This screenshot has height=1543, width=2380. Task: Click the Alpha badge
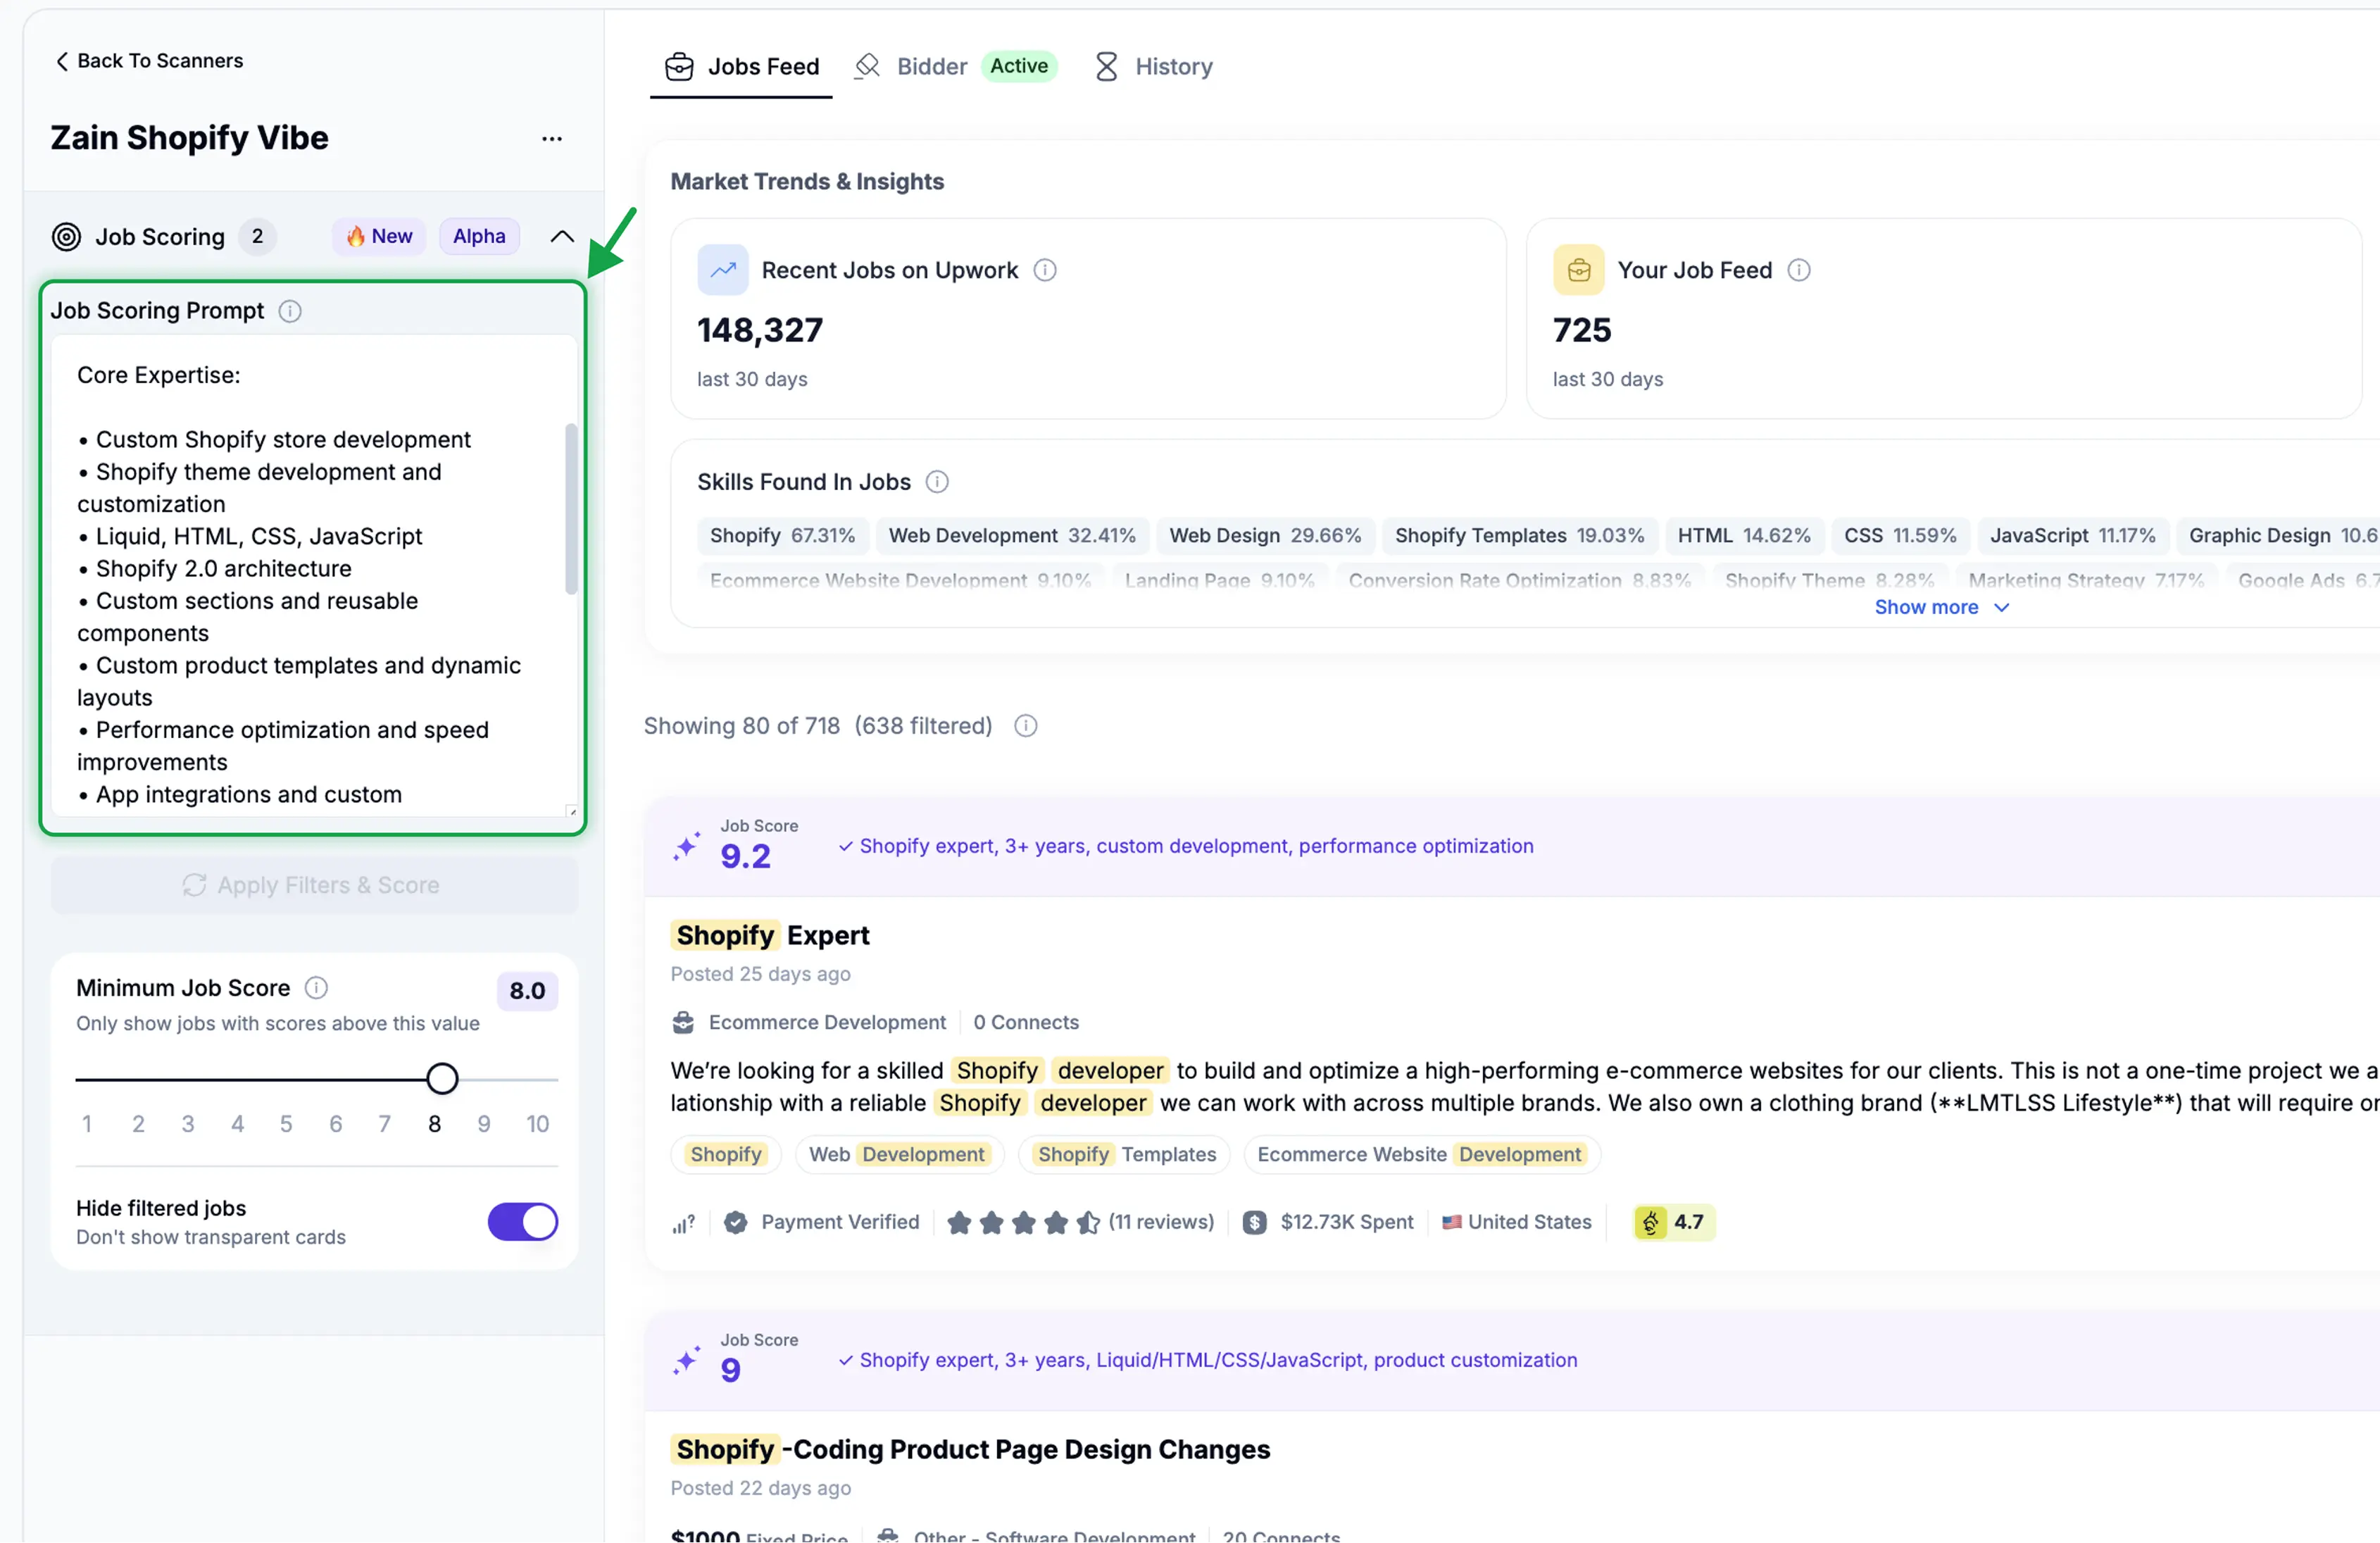click(x=479, y=237)
